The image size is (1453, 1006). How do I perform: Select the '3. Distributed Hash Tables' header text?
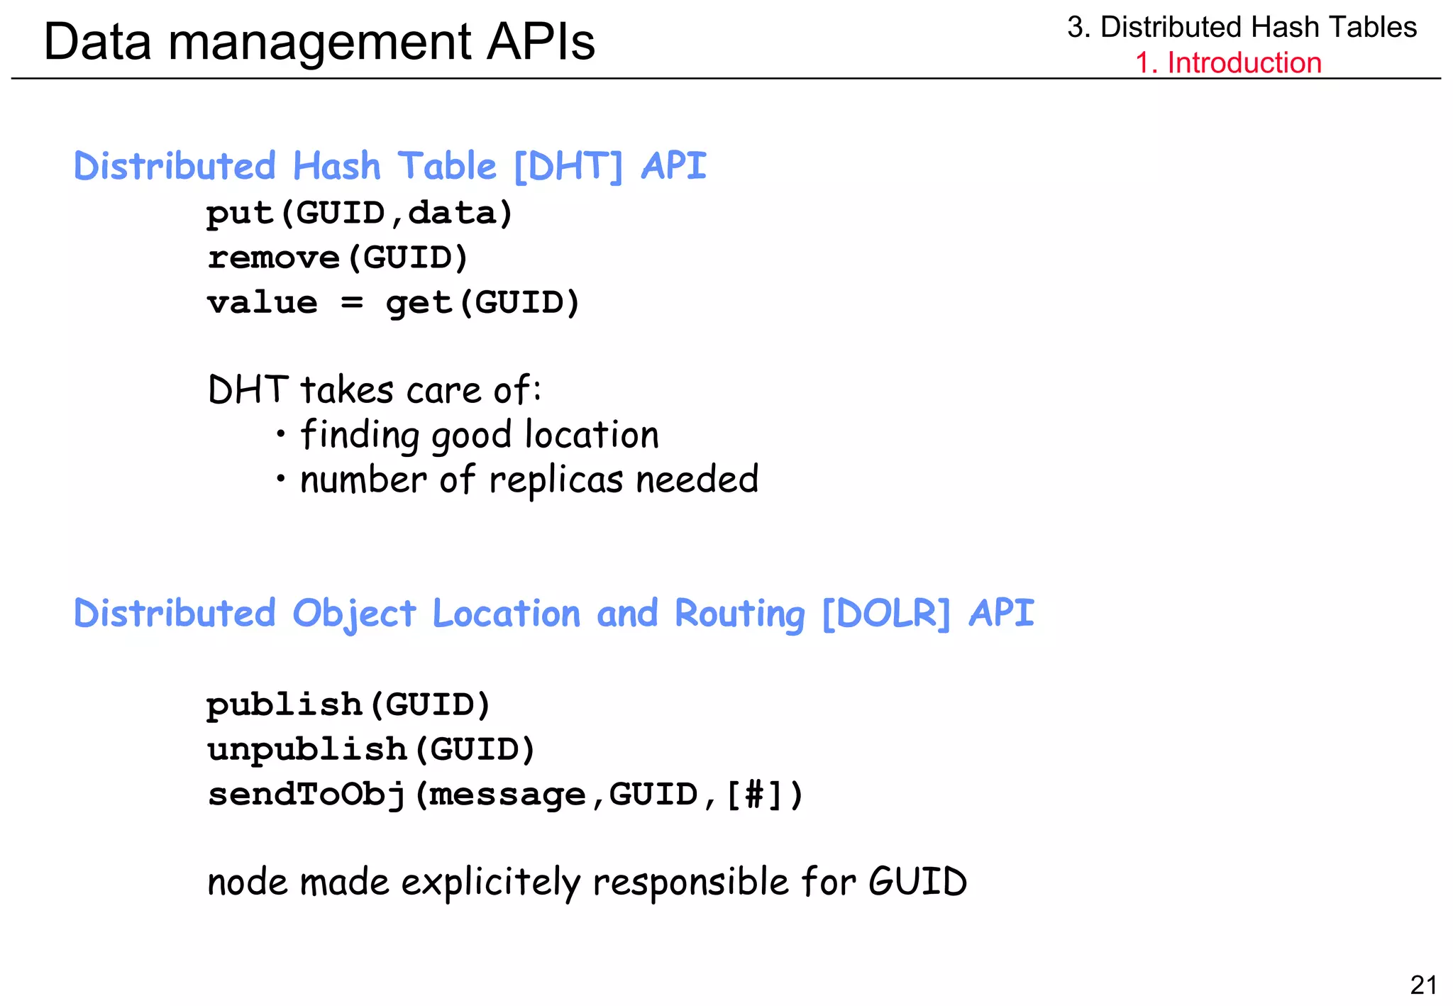click(x=1242, y=27)
